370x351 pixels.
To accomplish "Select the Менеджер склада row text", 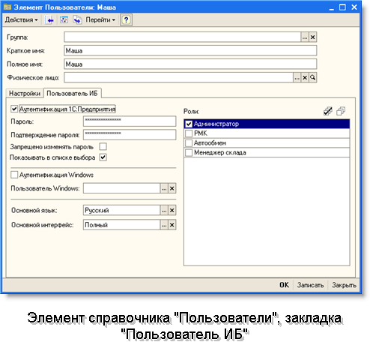I will (x=220, y=152).
